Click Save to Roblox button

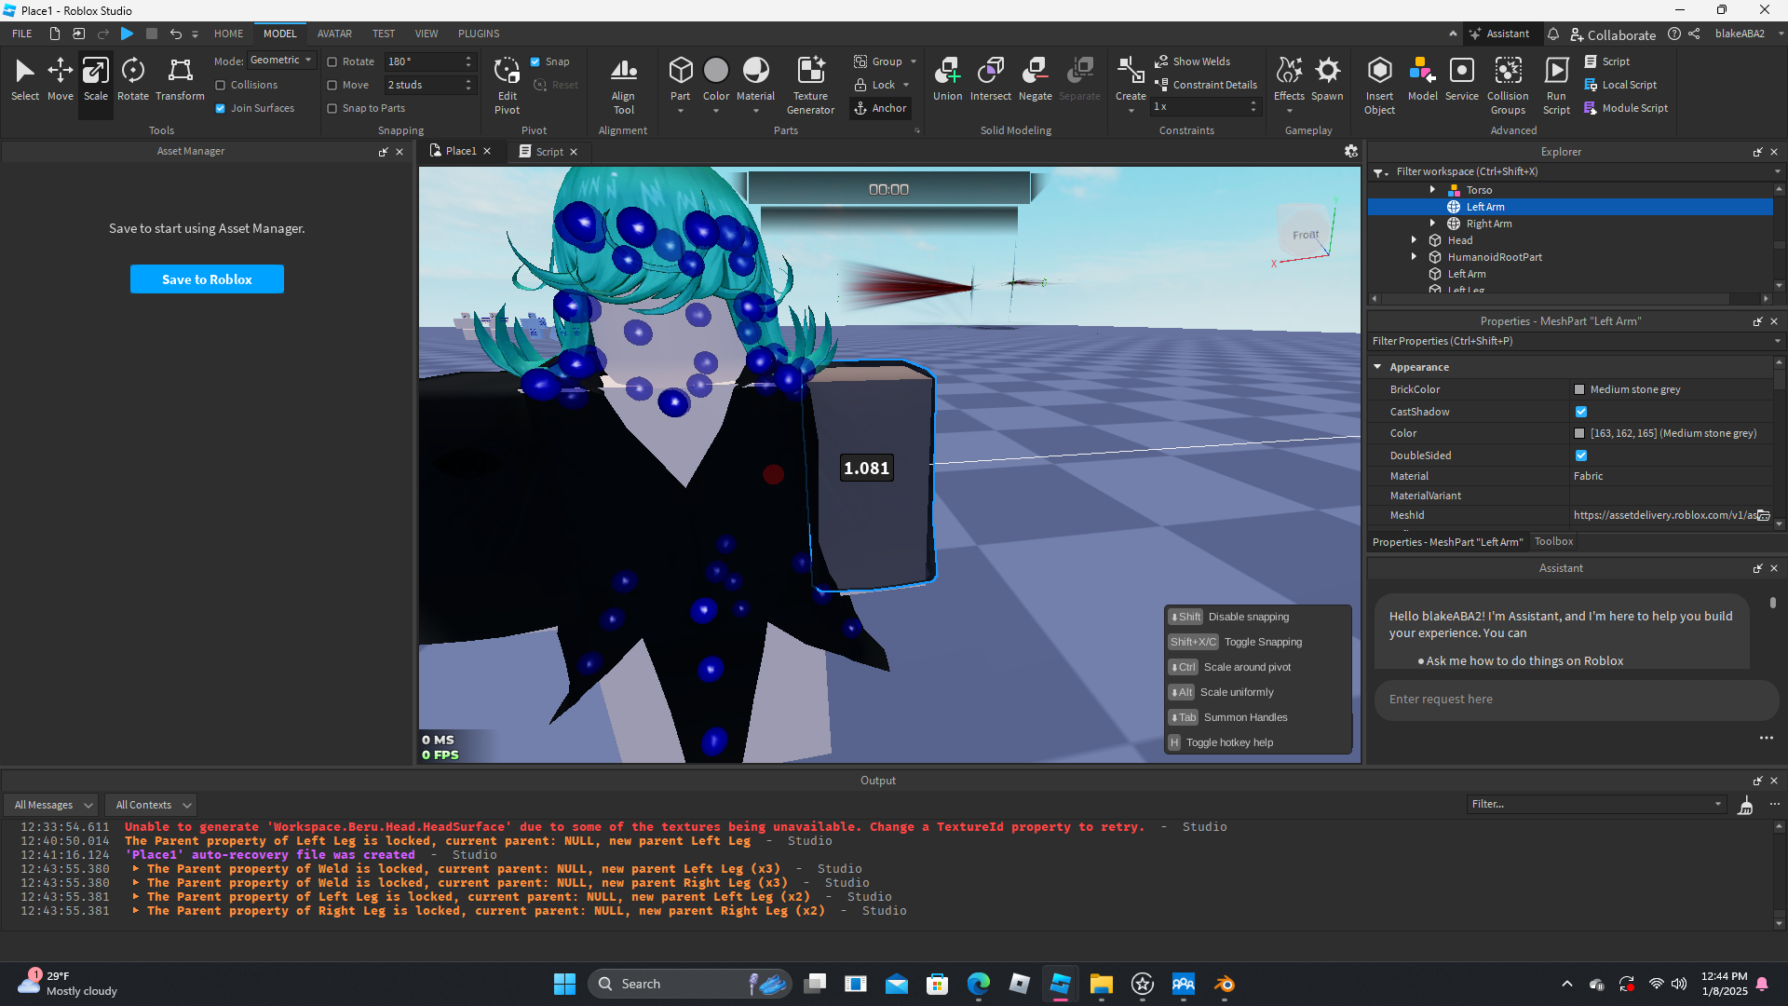[x=207, y=279]
